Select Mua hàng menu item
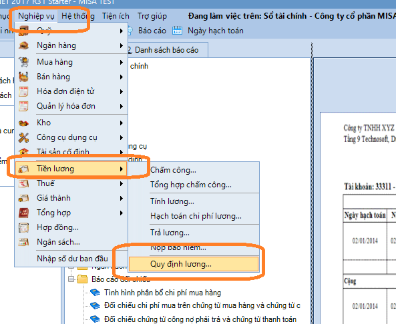Screen dimensions: 396x324 71,62
